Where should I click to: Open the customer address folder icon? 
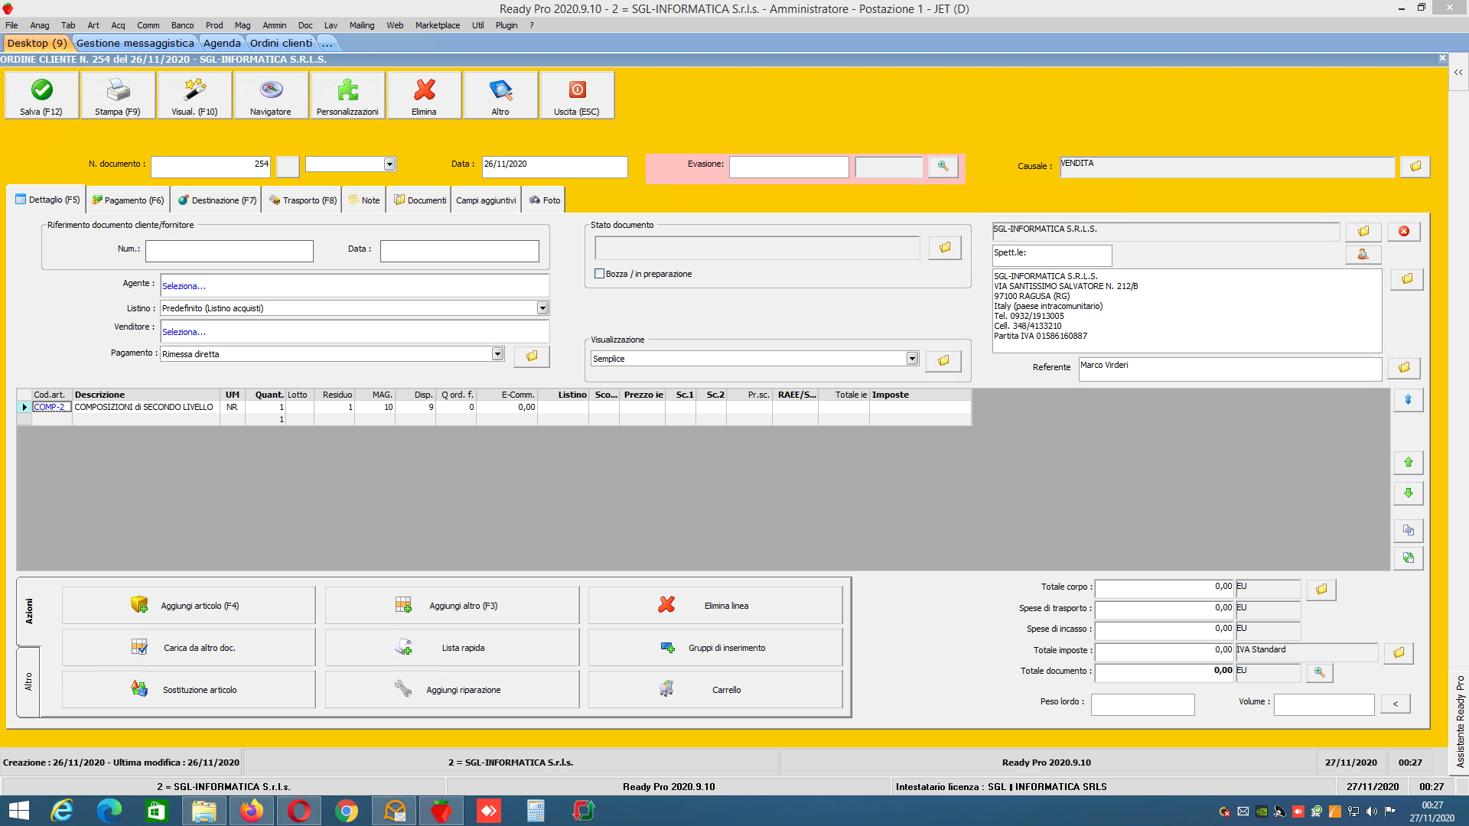tap(1406, 279)
